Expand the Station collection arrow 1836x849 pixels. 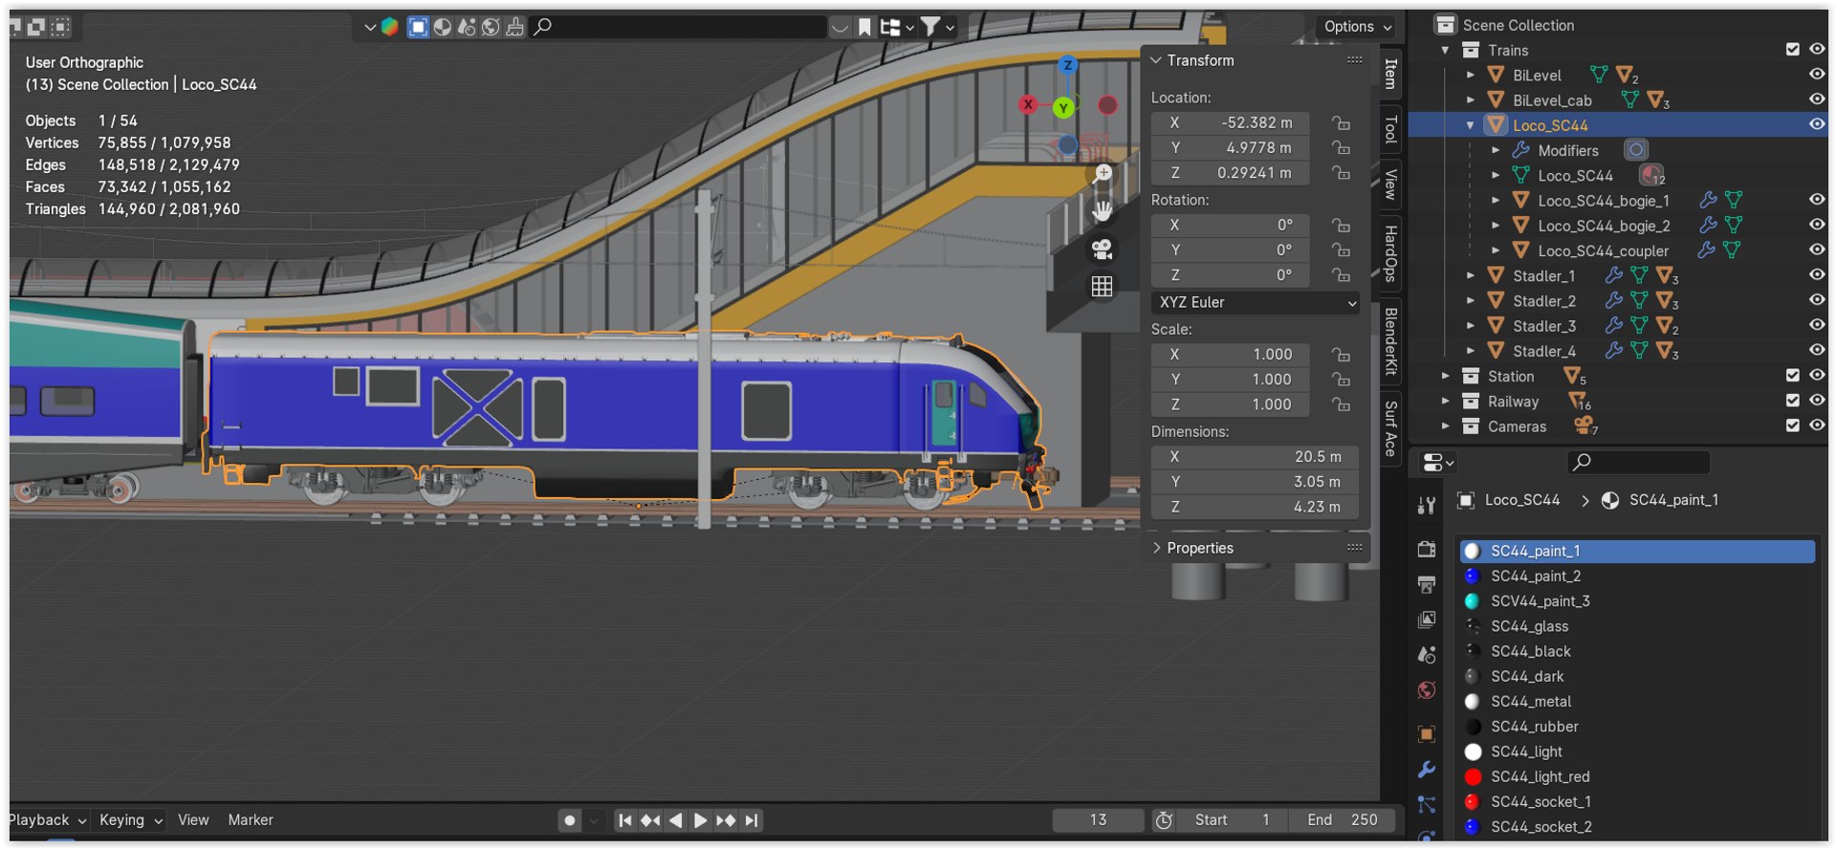[x=1446, y=376]
